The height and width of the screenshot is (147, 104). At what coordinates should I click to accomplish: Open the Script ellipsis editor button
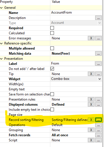point(98,140)
